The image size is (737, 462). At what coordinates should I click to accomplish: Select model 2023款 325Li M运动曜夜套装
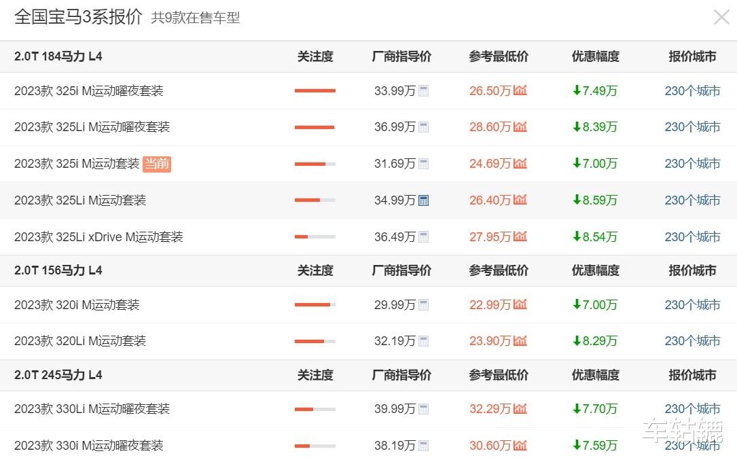click(x=92, y=127)
